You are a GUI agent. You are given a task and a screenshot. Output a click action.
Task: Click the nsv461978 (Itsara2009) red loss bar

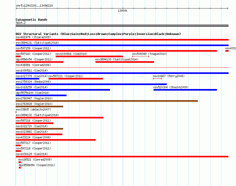click(122, 40)
